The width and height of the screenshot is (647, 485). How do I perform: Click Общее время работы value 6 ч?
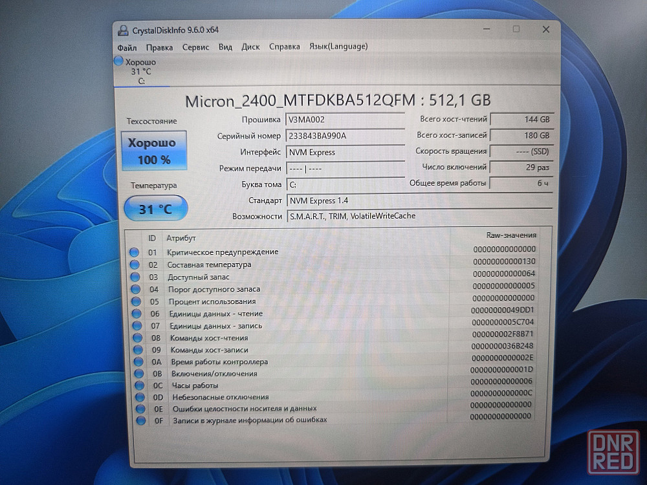pos(521,183)
